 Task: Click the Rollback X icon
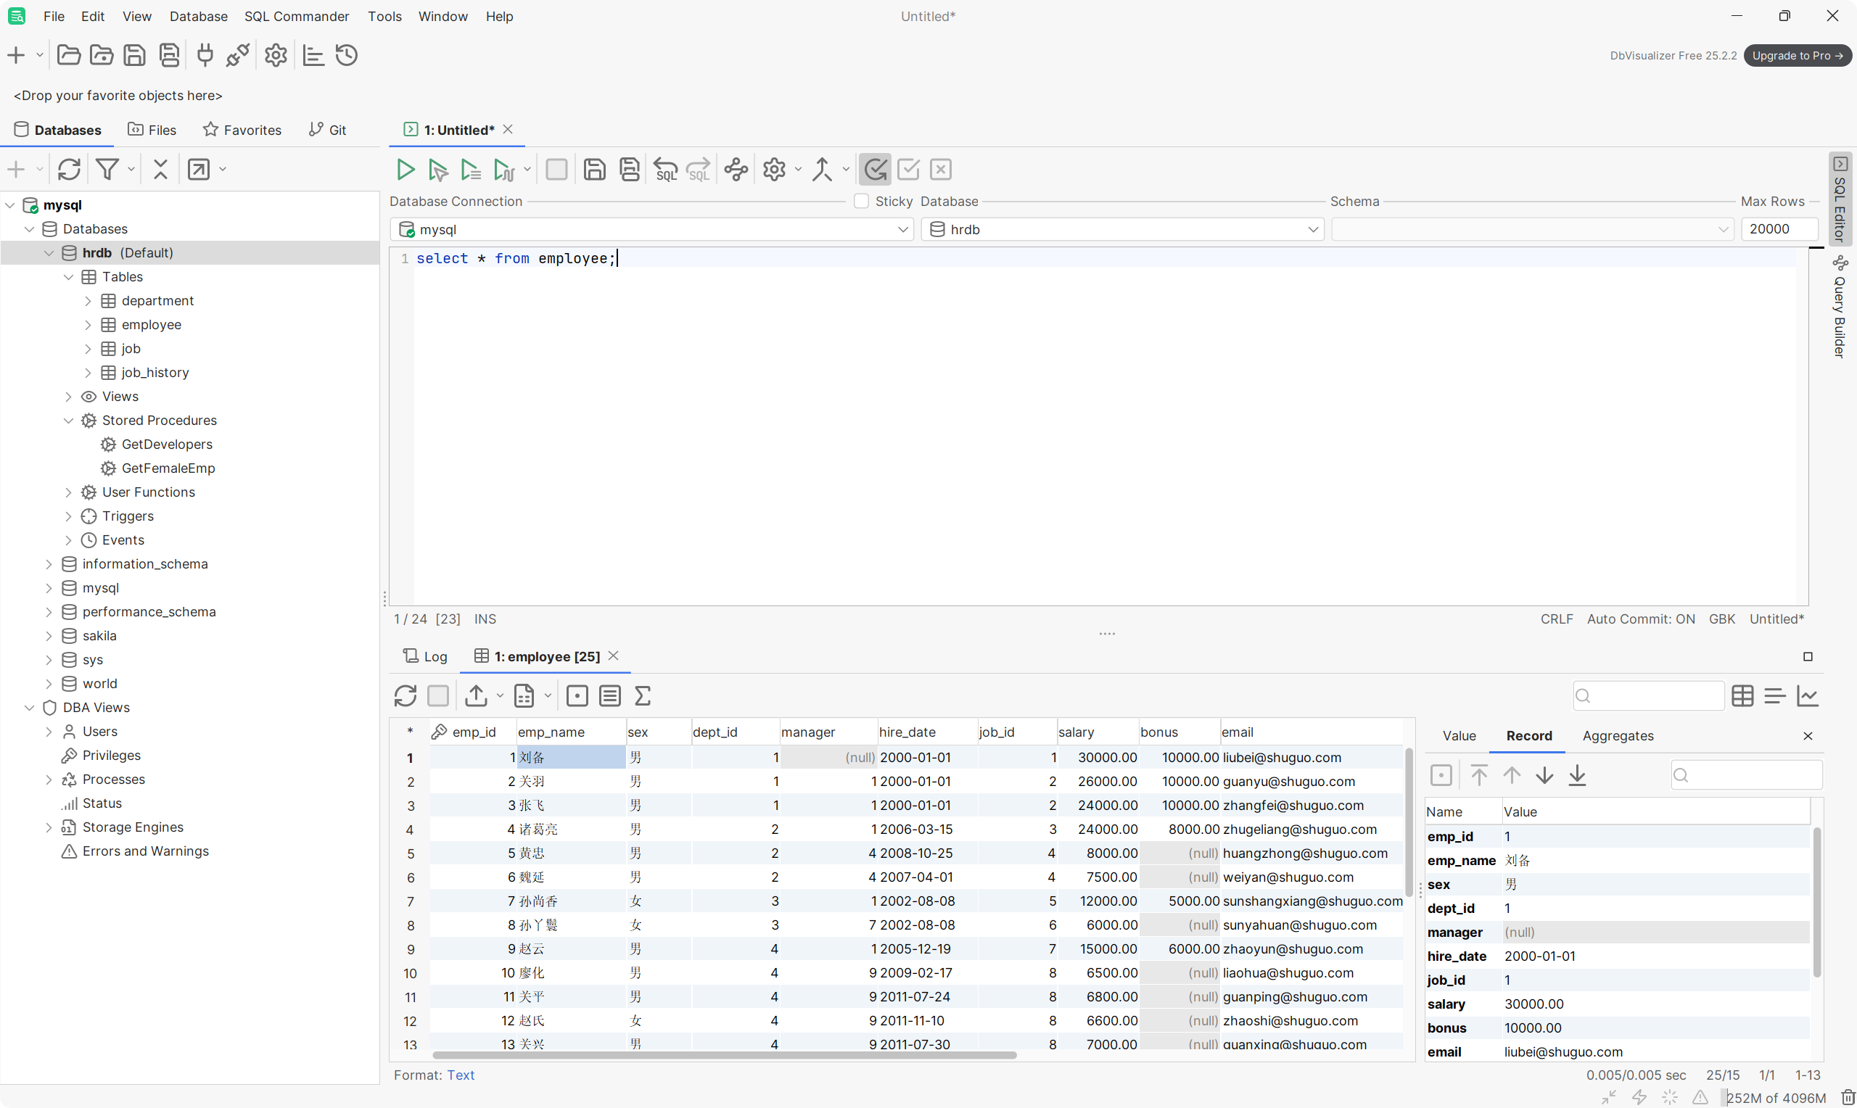[941, 170]
